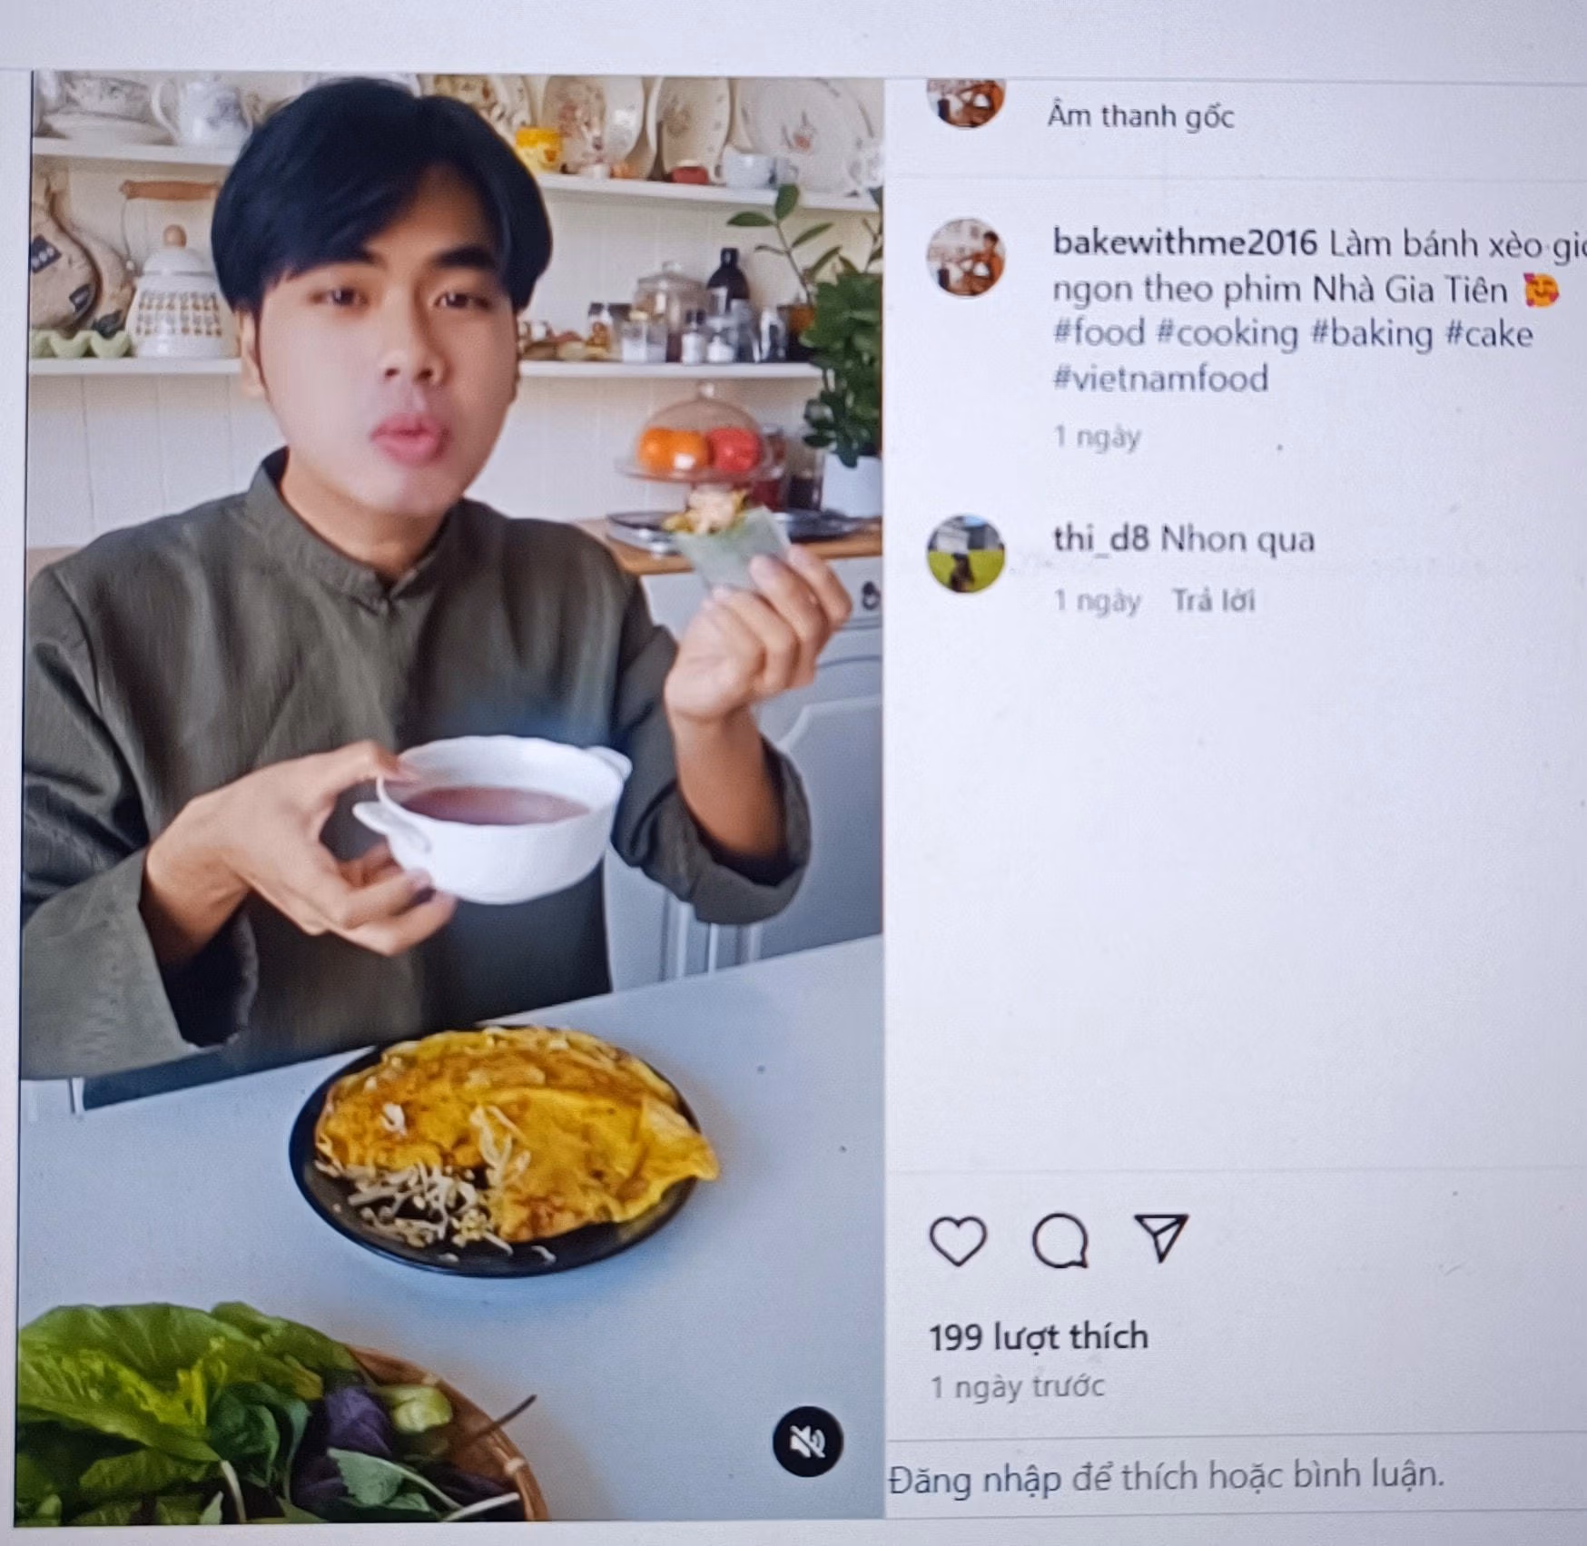Image resolution: width=1587 pixels, height=1546 pixels.
Task: Unmute the video with the speaker icon
Action: click(x=807, y=1440)
